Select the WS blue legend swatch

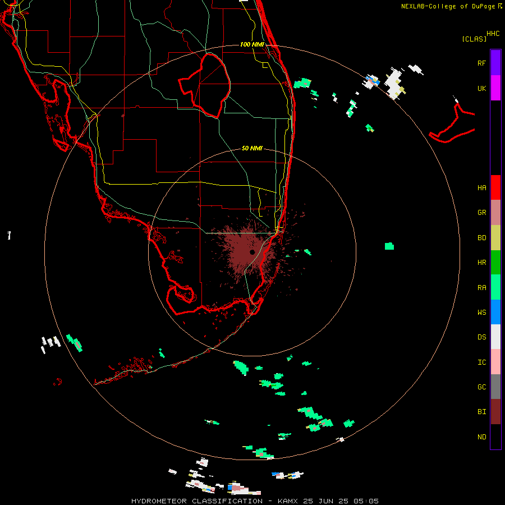click(495, 312)
